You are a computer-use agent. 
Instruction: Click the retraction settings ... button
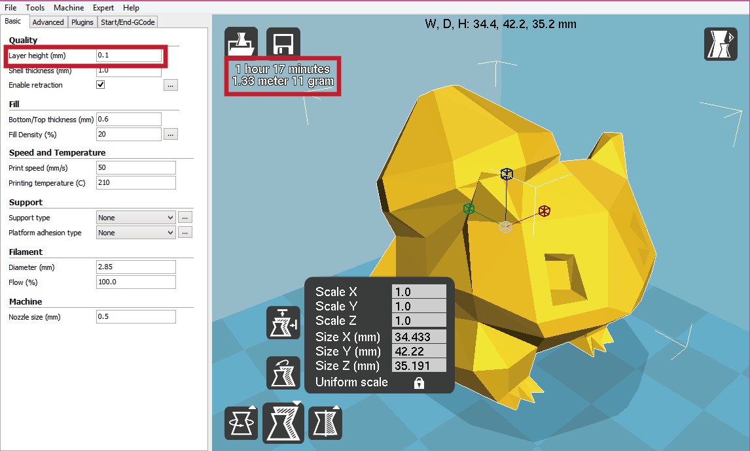tap(171, 84)
